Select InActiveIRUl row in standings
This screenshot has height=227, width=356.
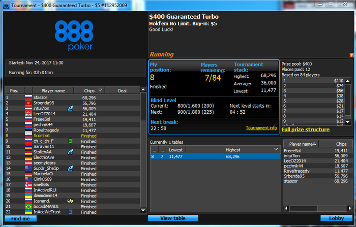point(72,190)
